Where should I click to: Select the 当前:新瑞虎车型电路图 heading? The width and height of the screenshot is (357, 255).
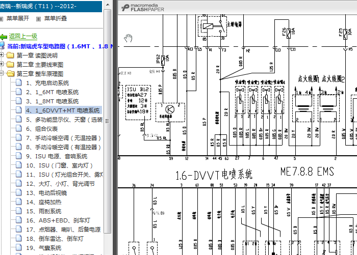click(x=60, y=46)
